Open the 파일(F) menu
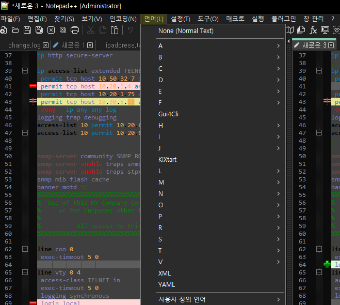 10,19
